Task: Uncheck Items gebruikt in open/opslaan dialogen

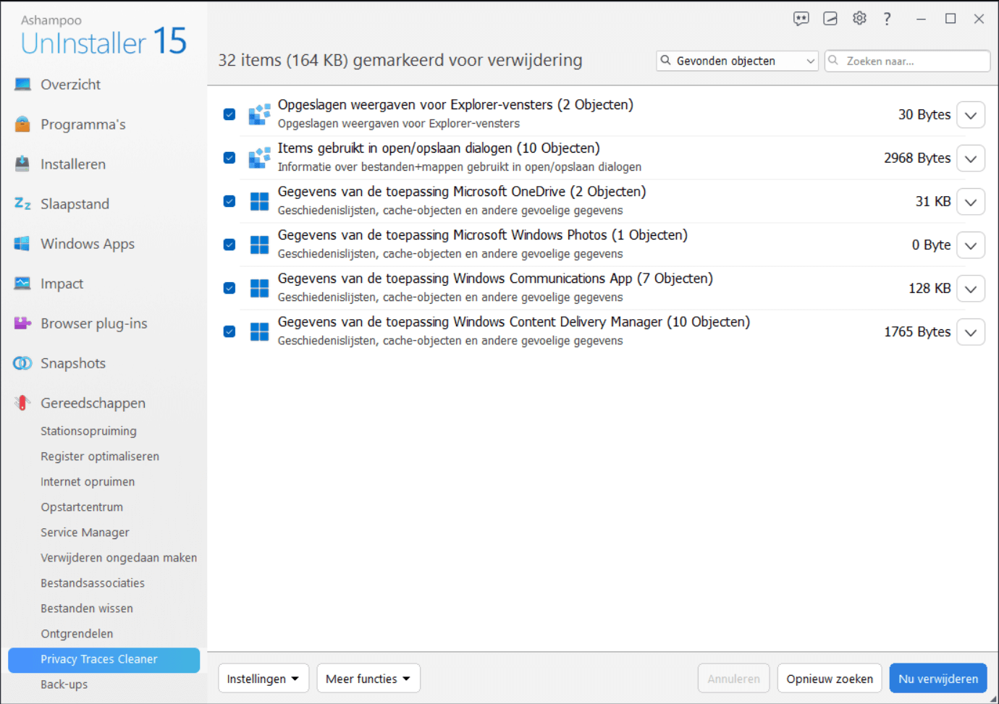Action: coord(229,158)
